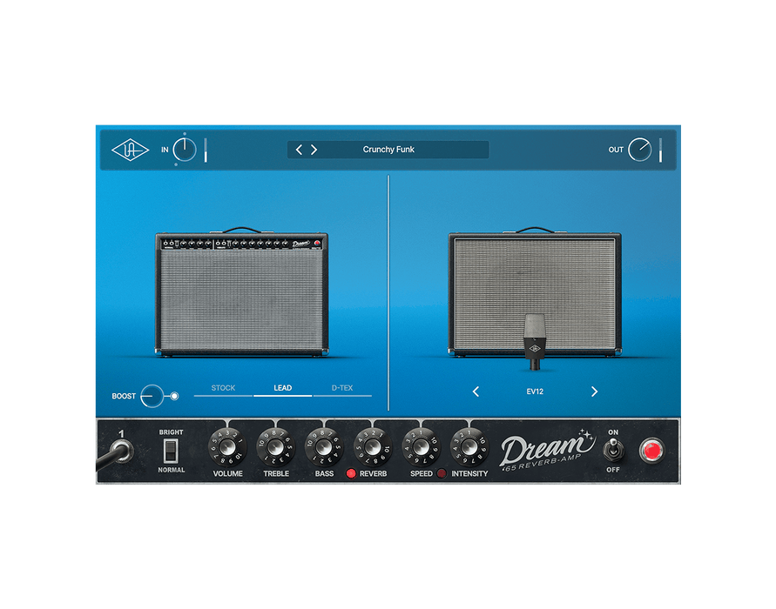Toggle the Boost switch
This screenshot has height=609, width=776.
click(x=157, y=397)
